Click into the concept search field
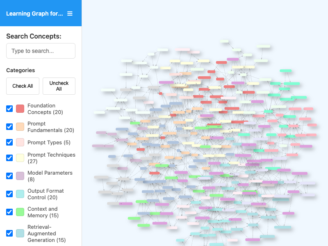 coord(41,51)
